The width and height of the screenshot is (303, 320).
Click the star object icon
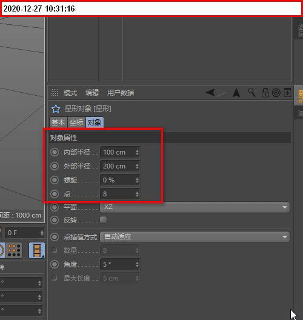pos(56,108)
